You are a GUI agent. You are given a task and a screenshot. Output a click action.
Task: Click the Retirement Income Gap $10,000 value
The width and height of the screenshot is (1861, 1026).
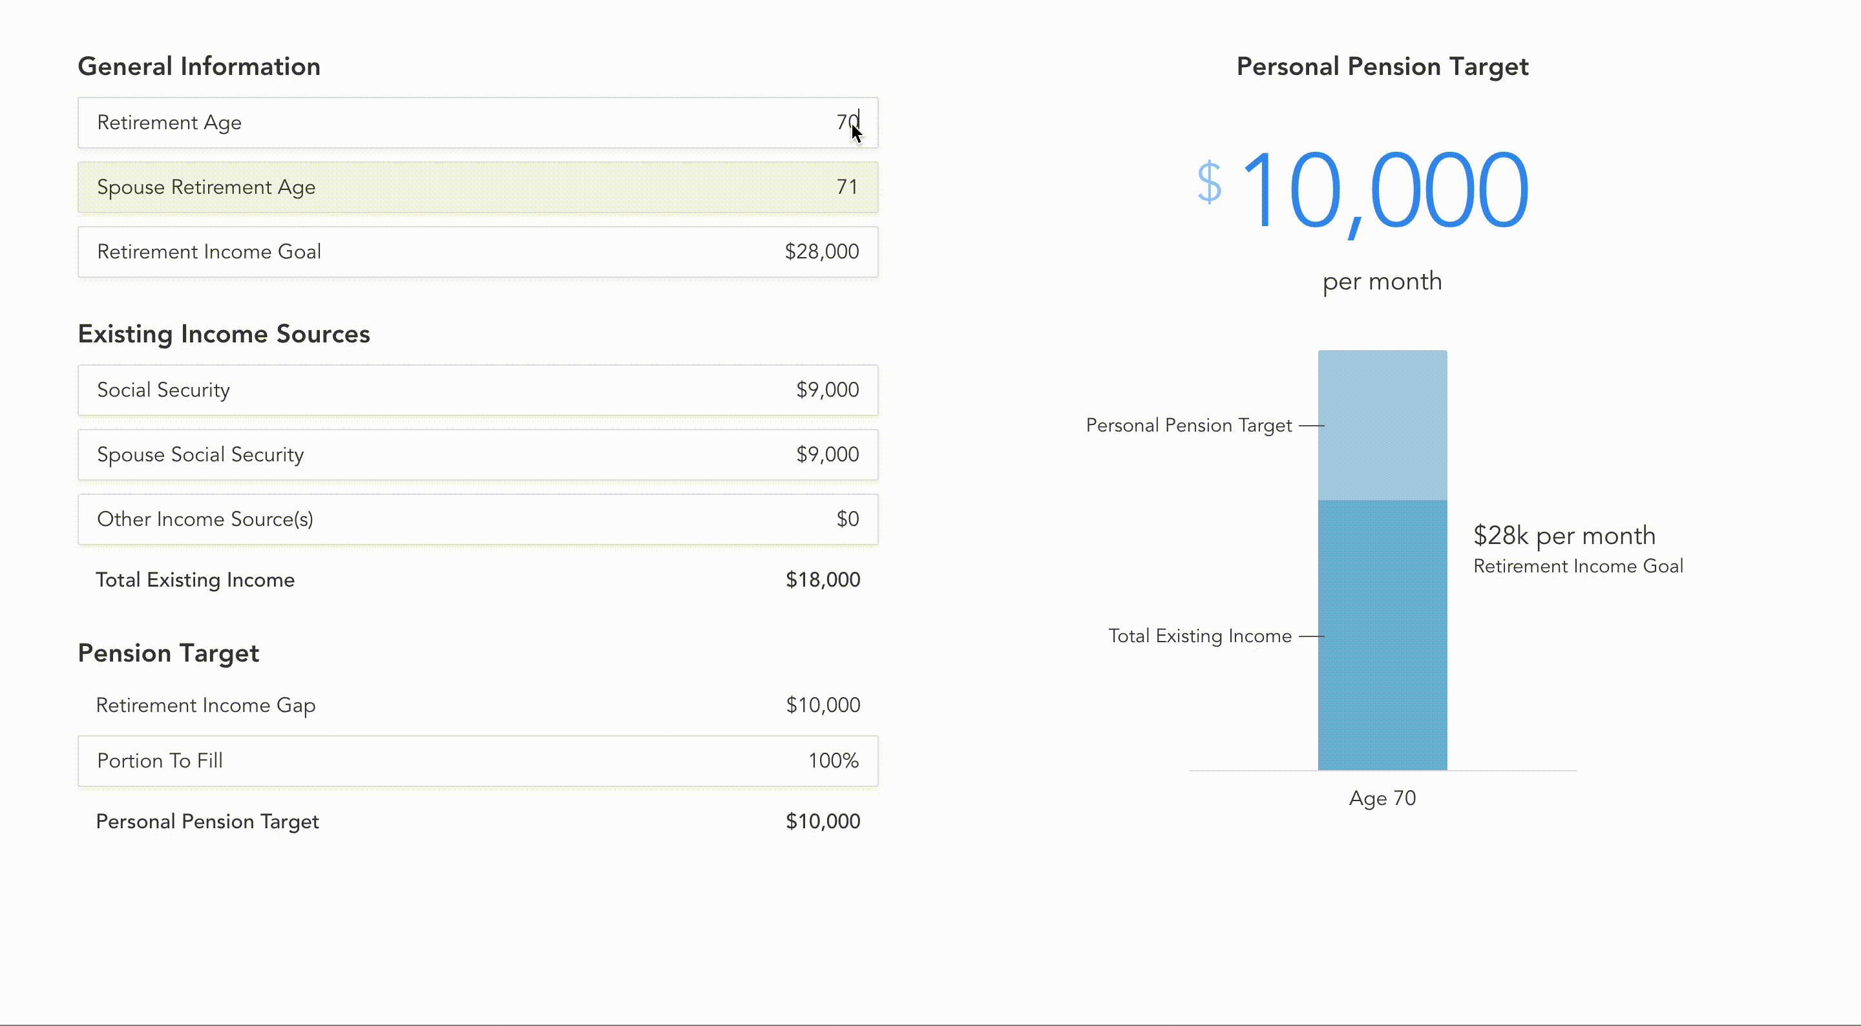822,705
